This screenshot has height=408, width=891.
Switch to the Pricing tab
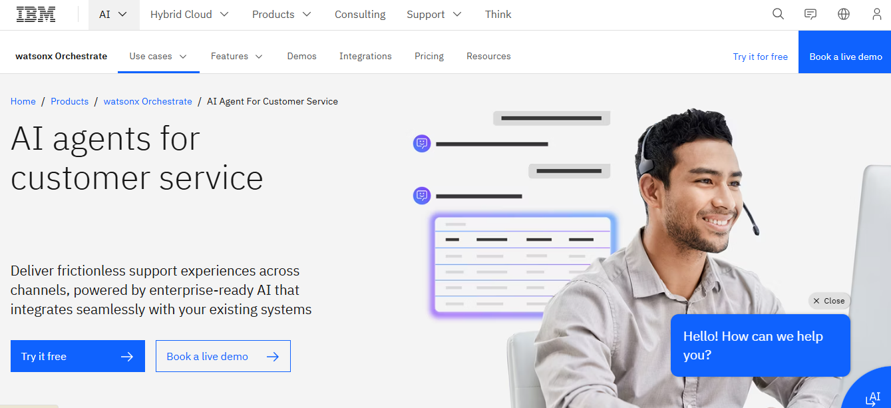point(429,56)
